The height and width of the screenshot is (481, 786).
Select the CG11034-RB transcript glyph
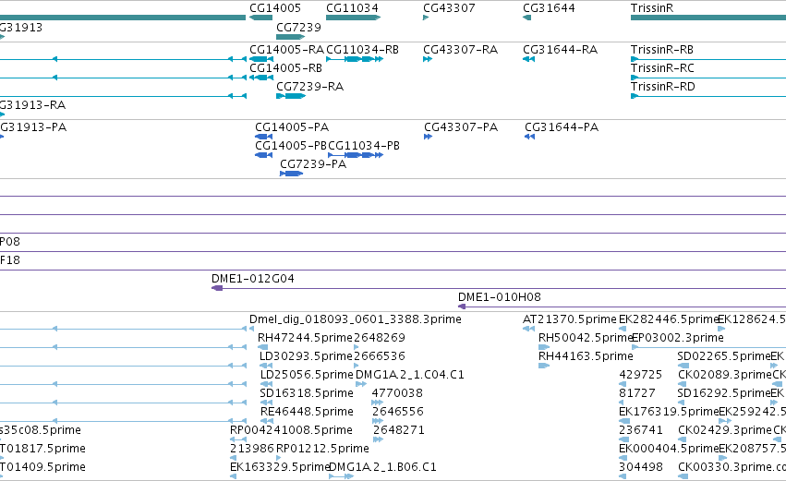point(355,59)
